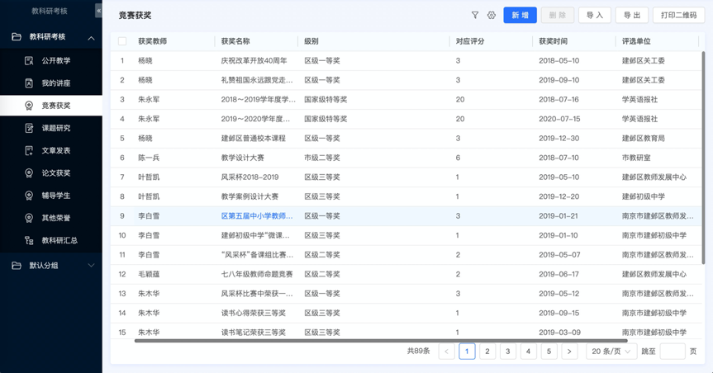Screen dimensions: 713x373
Task: Click 毛颖蕴 in row 12
Action: click(x=149, y=274)
